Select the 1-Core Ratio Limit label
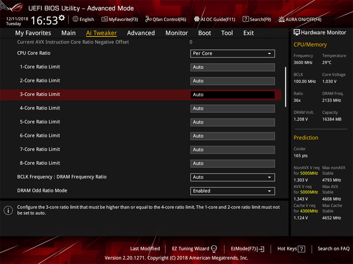This screenshot has width=353, height=264. pos(40,67)
